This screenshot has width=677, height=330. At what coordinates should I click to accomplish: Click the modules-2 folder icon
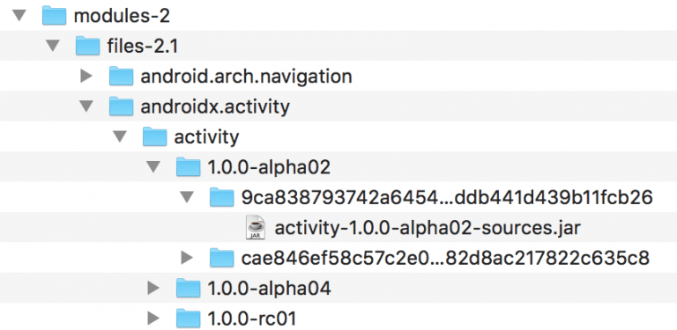[54, 16]
